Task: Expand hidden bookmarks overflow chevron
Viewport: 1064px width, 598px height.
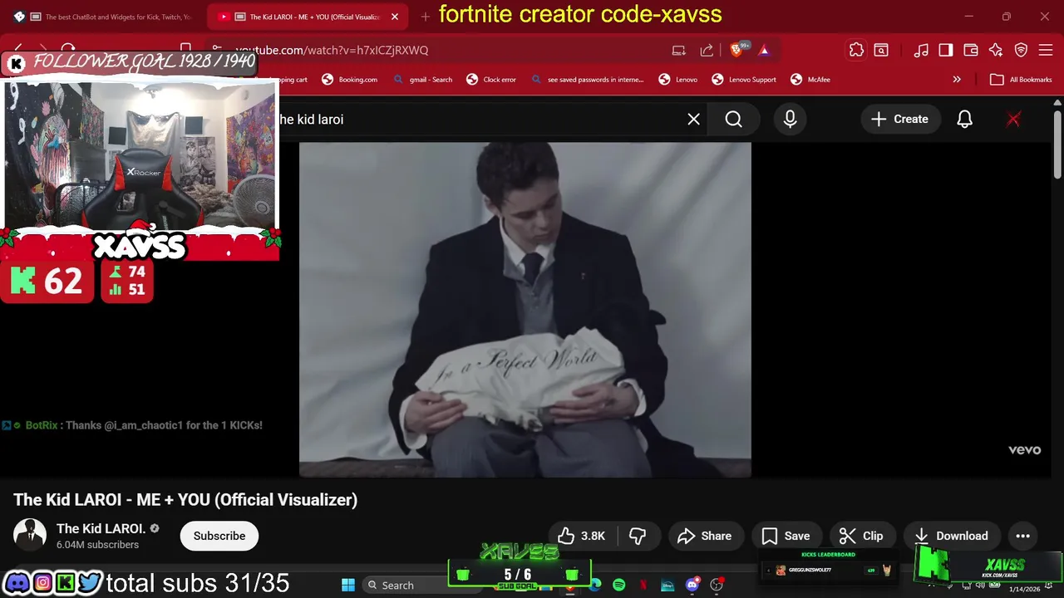Action: [x=957, y=80]
